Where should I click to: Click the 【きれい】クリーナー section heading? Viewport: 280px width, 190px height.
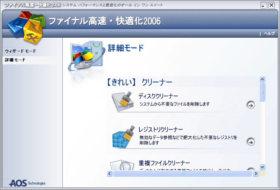coord(139,82)
